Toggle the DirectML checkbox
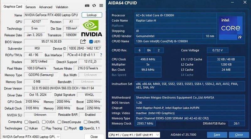The width and height of the screenshot is (251, 139). 86,122
